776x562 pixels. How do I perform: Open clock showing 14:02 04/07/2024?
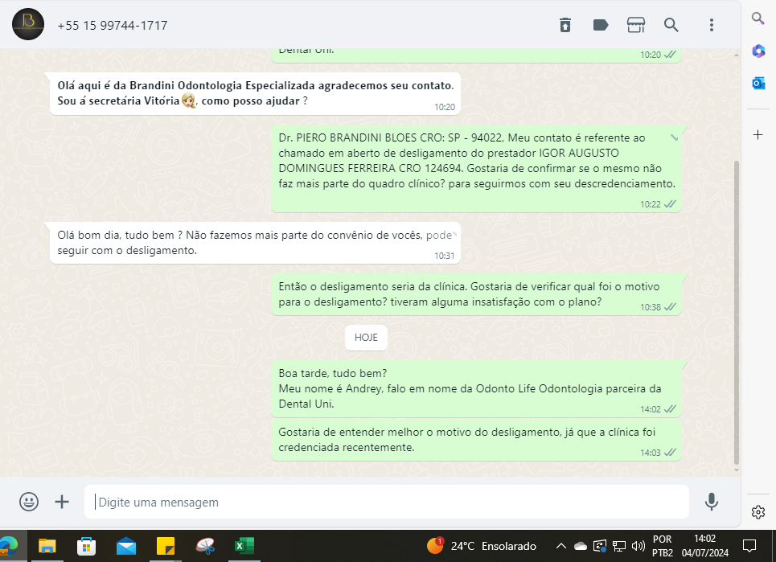pos(704,546)
